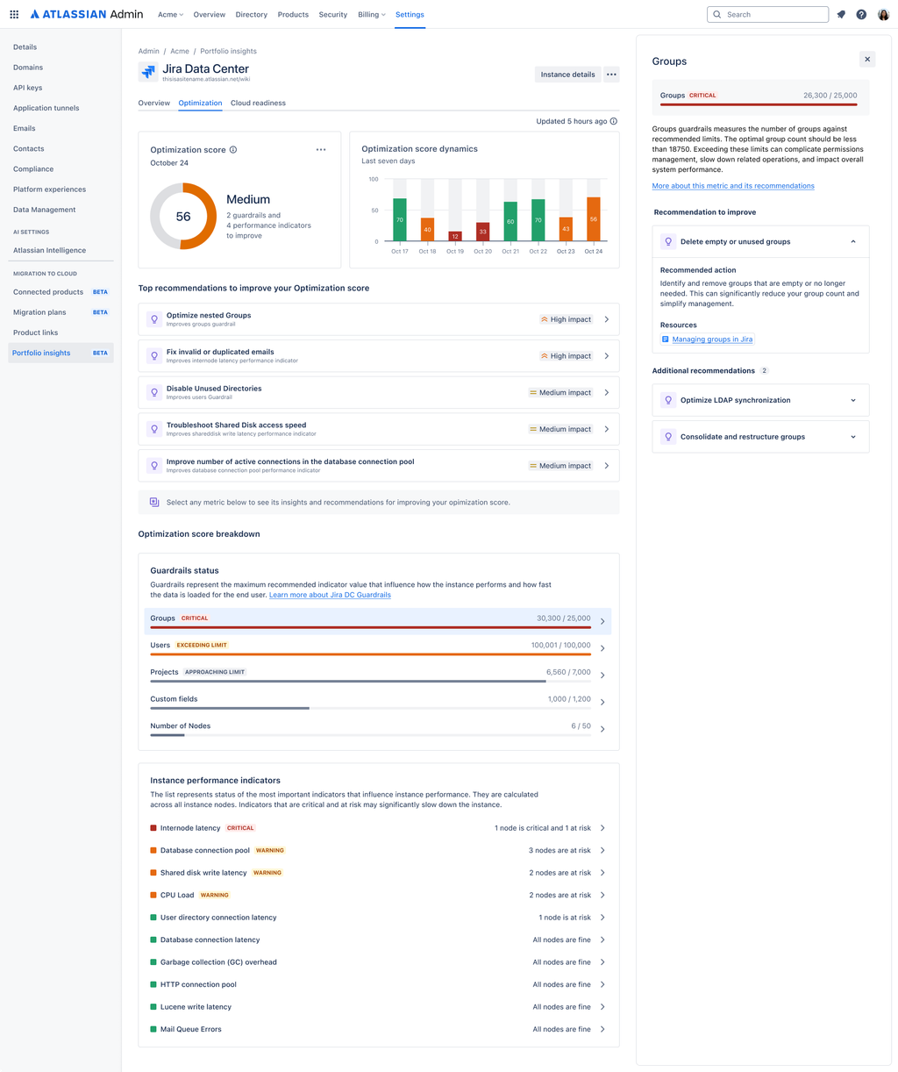Collapse the Delete empty or unused groups recommendation

(852, 241)
